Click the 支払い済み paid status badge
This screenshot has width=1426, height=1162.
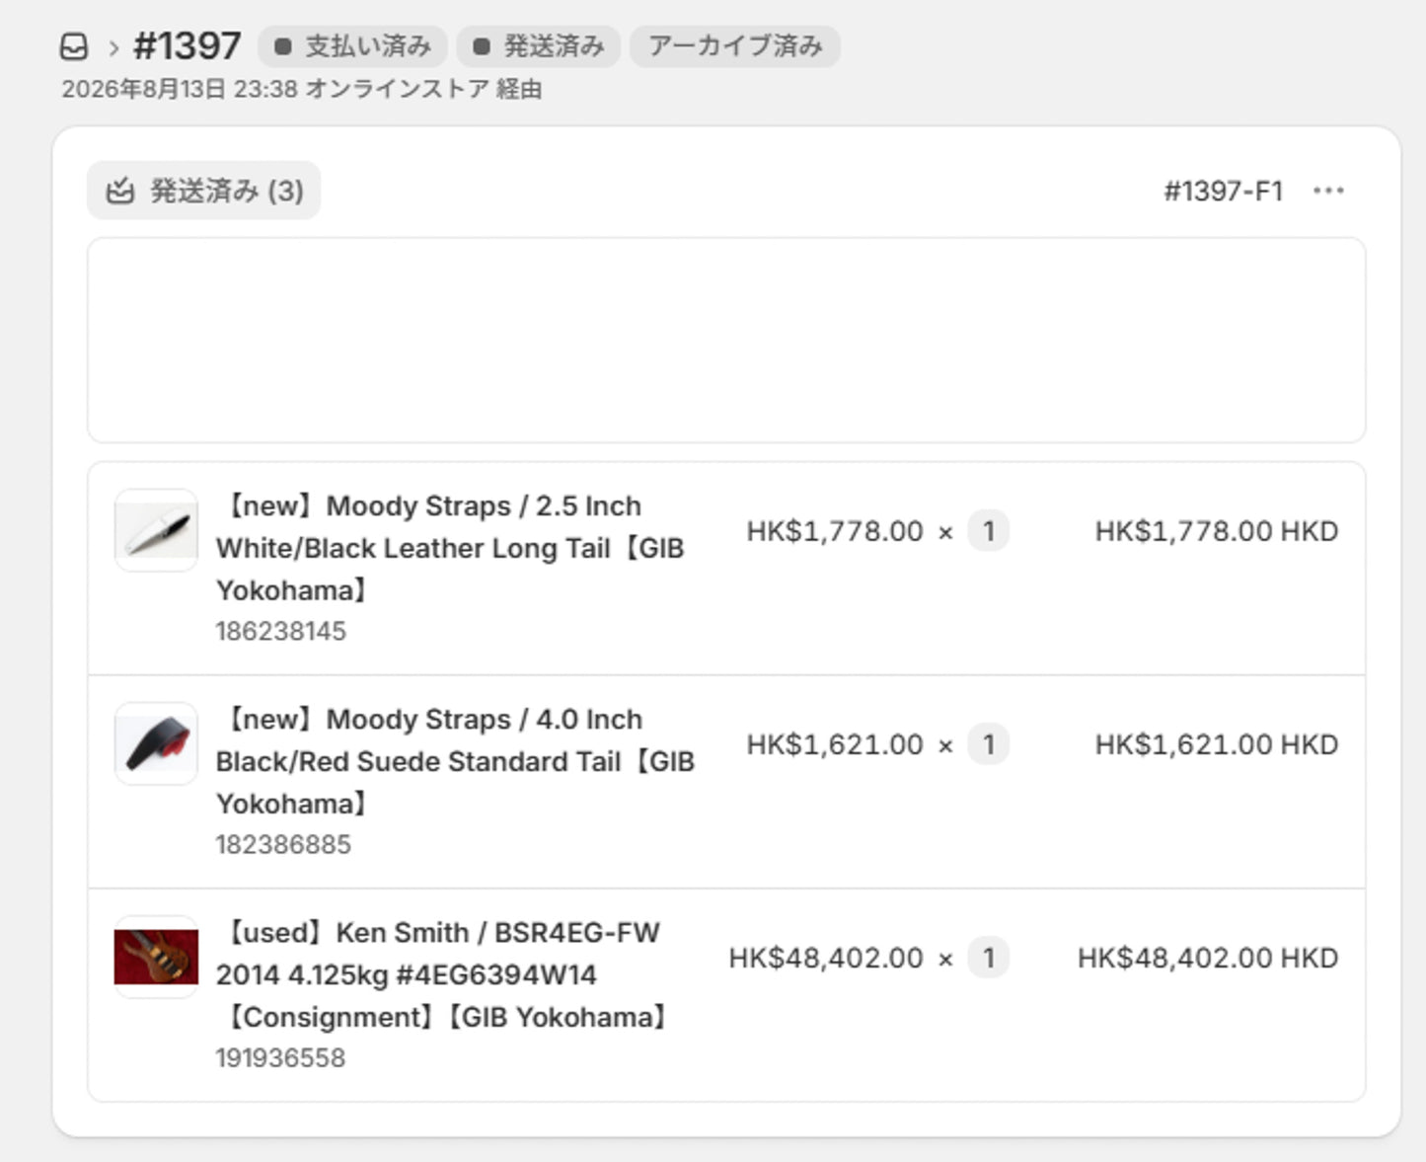[x=352, y=46]
